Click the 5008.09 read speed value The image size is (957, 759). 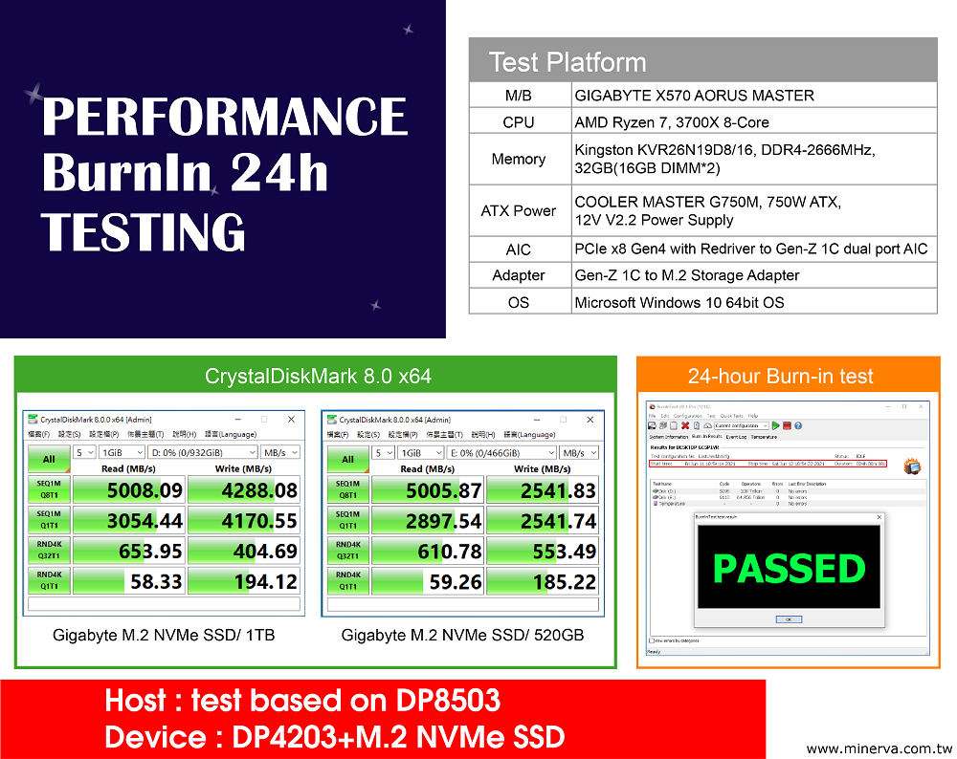pos(145,490)
